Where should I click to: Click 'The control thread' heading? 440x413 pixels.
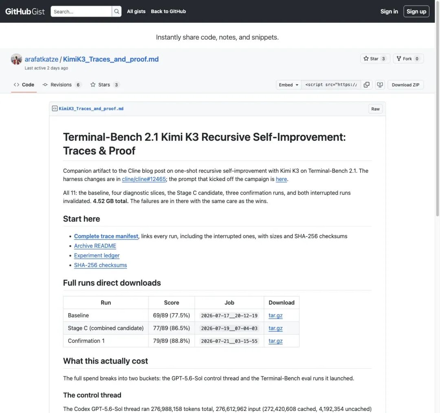pyautogui.click(x=92, y=395)
